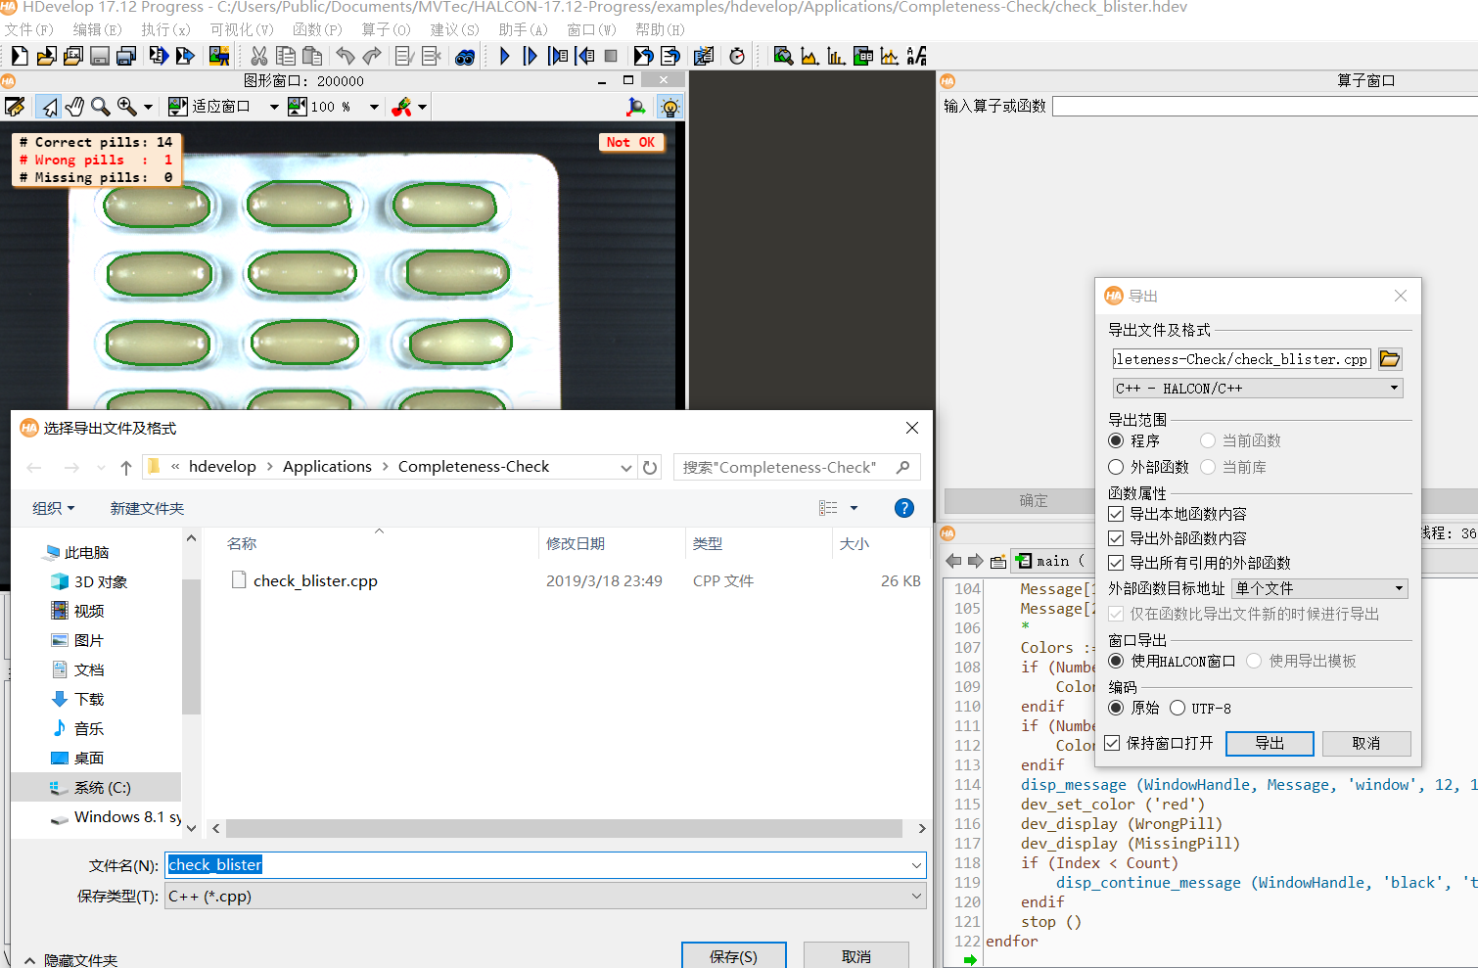Screen dimensions: 1478x968
Task: Click the redo arrow icon
Action: (372, 56)
